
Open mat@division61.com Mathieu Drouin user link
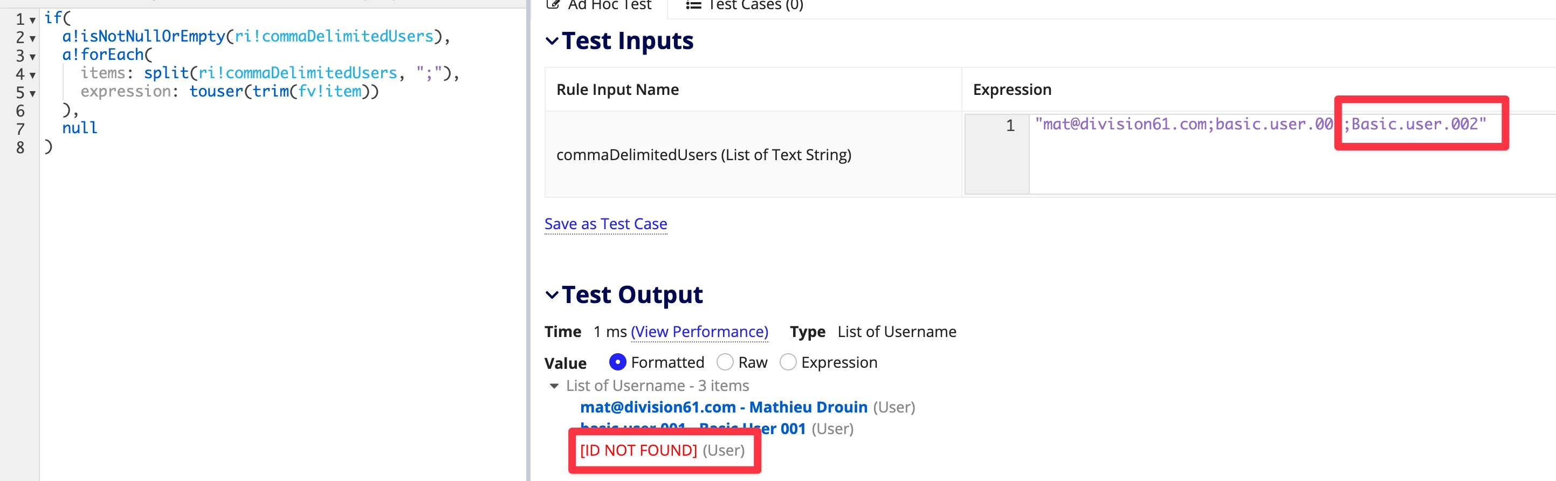pyautogui.click(x=724, y=407)
